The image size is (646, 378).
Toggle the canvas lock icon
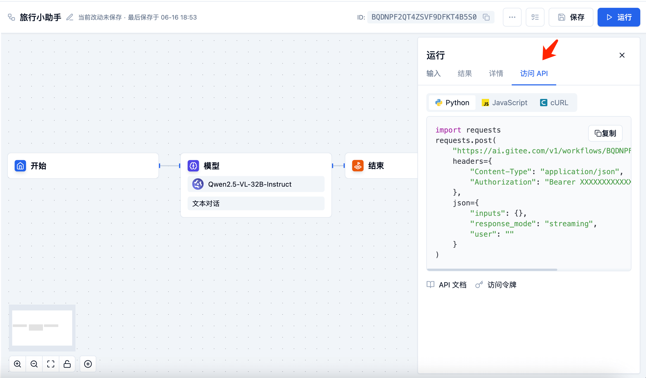[x=67, y=364]
